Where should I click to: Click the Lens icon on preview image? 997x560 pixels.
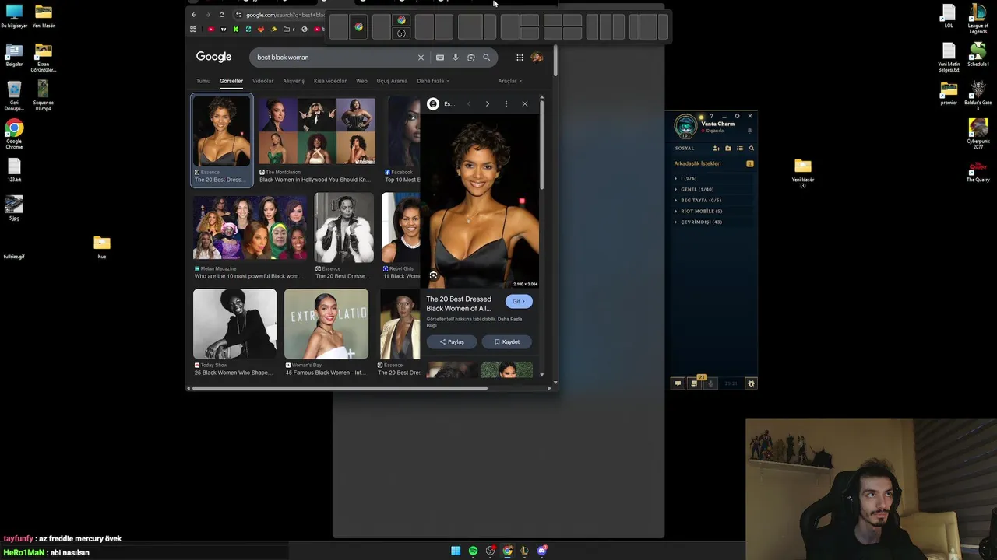(433, 275)
